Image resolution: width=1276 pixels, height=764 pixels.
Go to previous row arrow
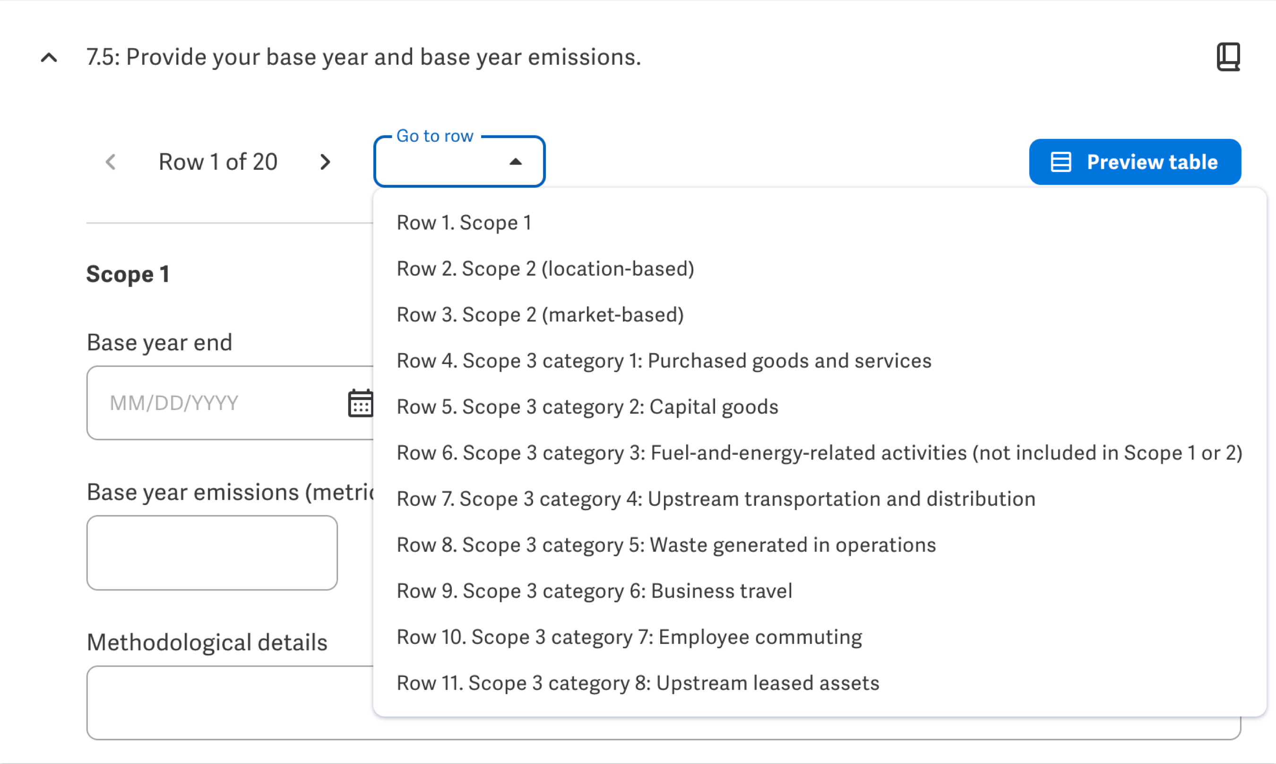tap(111, 162)
